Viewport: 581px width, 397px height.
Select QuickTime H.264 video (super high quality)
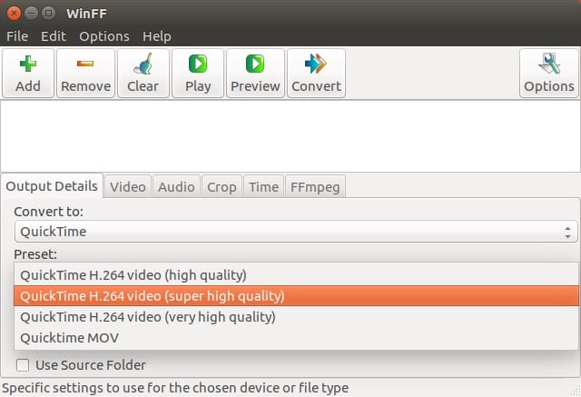(296, 296)
